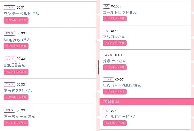Click ヘブンネット会員 badge under ♡WITH♡YOU♡さん

point(115,92)
